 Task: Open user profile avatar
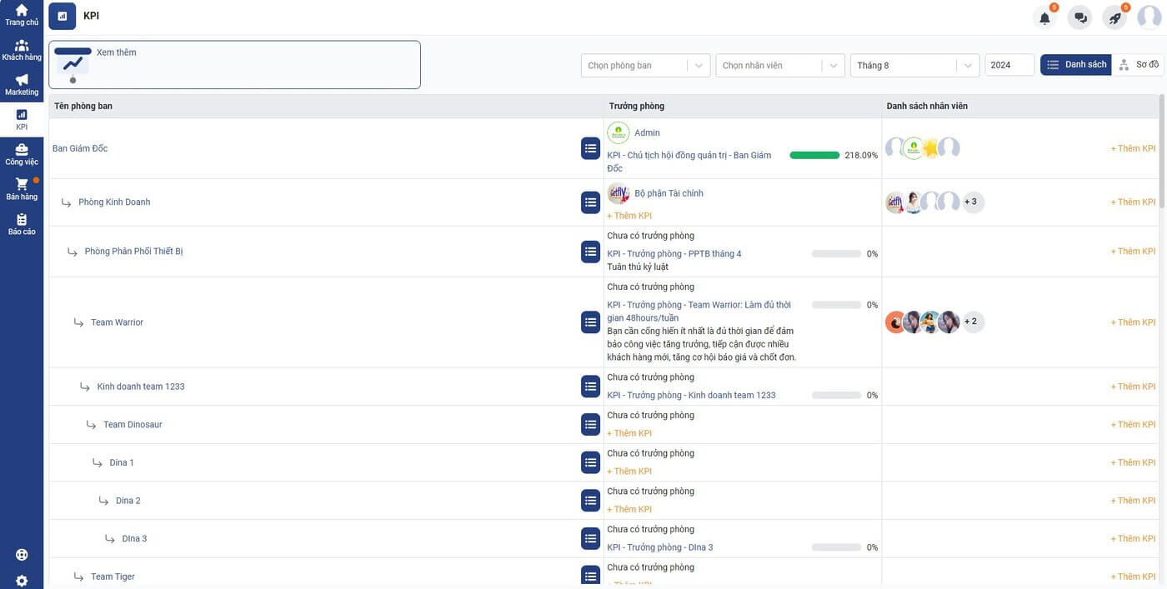[x=1149, y=17]
